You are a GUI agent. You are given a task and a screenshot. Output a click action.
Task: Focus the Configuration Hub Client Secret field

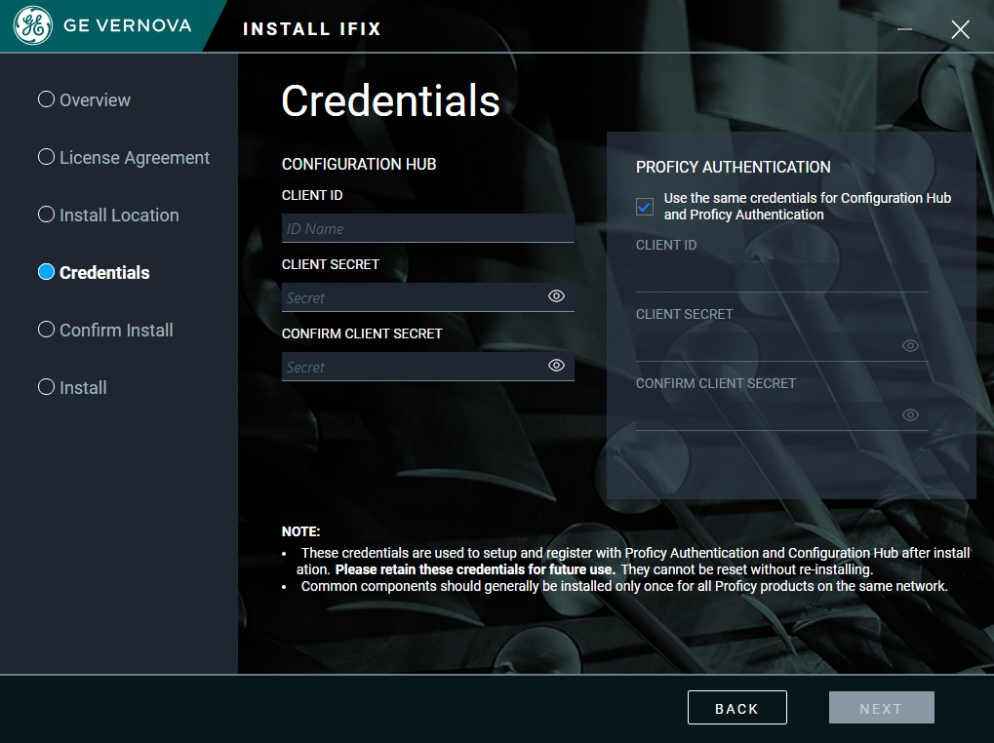pyautogui.click(x=428, y=297)
